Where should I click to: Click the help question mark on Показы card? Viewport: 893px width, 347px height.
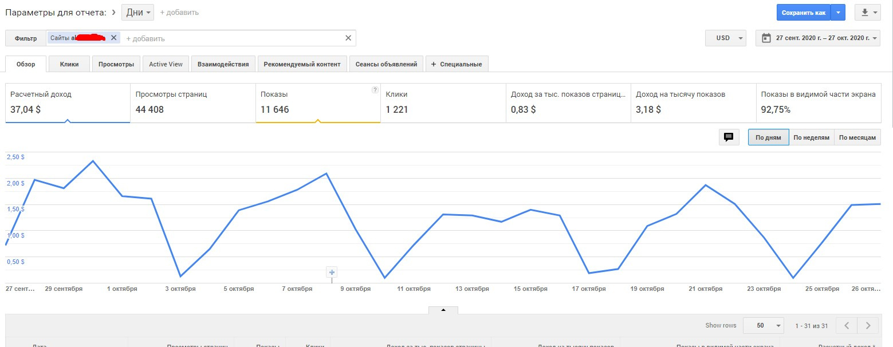pos(375,90)
